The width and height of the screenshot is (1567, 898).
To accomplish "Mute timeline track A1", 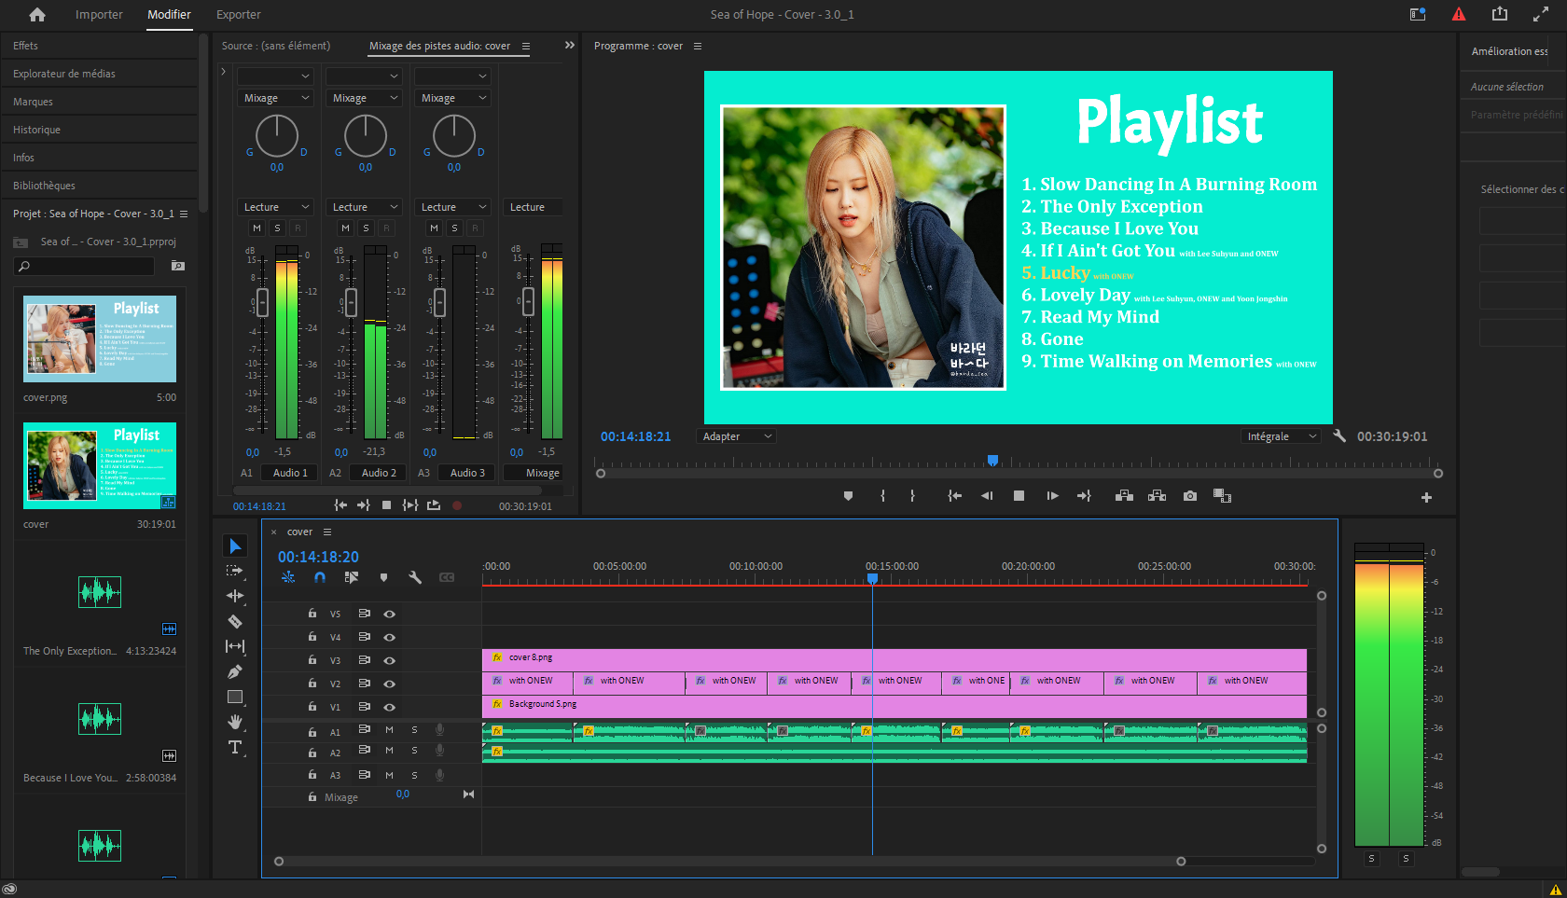I will 389,730.
